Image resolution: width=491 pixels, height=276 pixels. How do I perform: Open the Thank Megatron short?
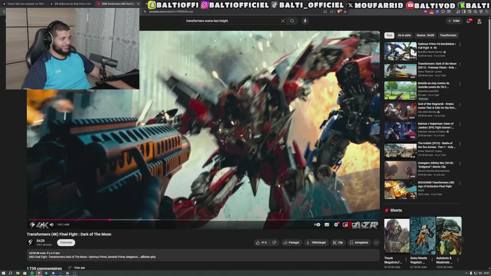tap(397, 235)
